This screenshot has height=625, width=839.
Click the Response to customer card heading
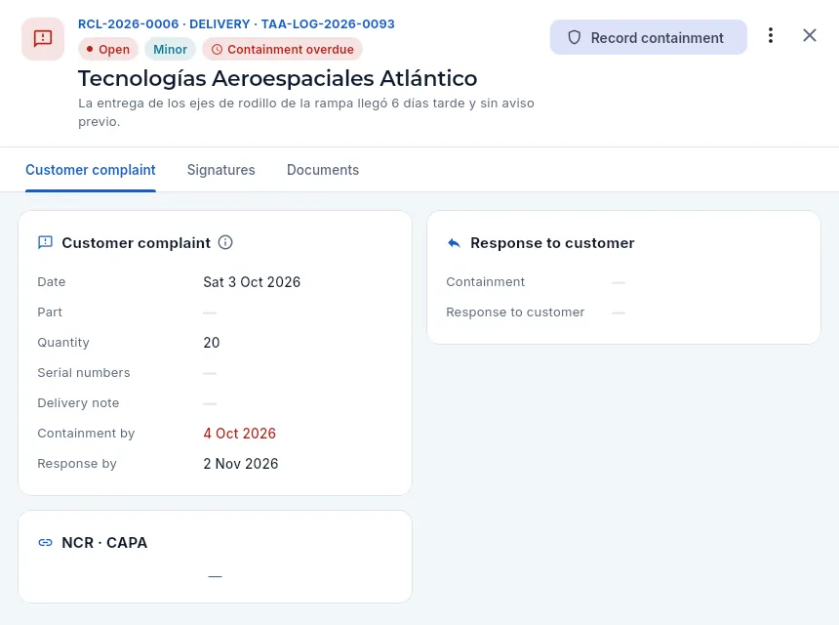tap(552, 243)
